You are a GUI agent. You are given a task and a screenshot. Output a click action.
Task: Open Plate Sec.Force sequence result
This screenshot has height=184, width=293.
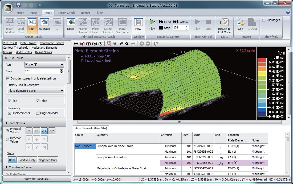pyautogui.click(x=122, y=26)
